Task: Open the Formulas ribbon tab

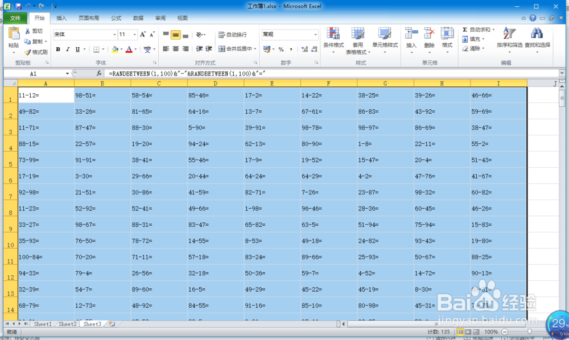Action: (116, 18)
